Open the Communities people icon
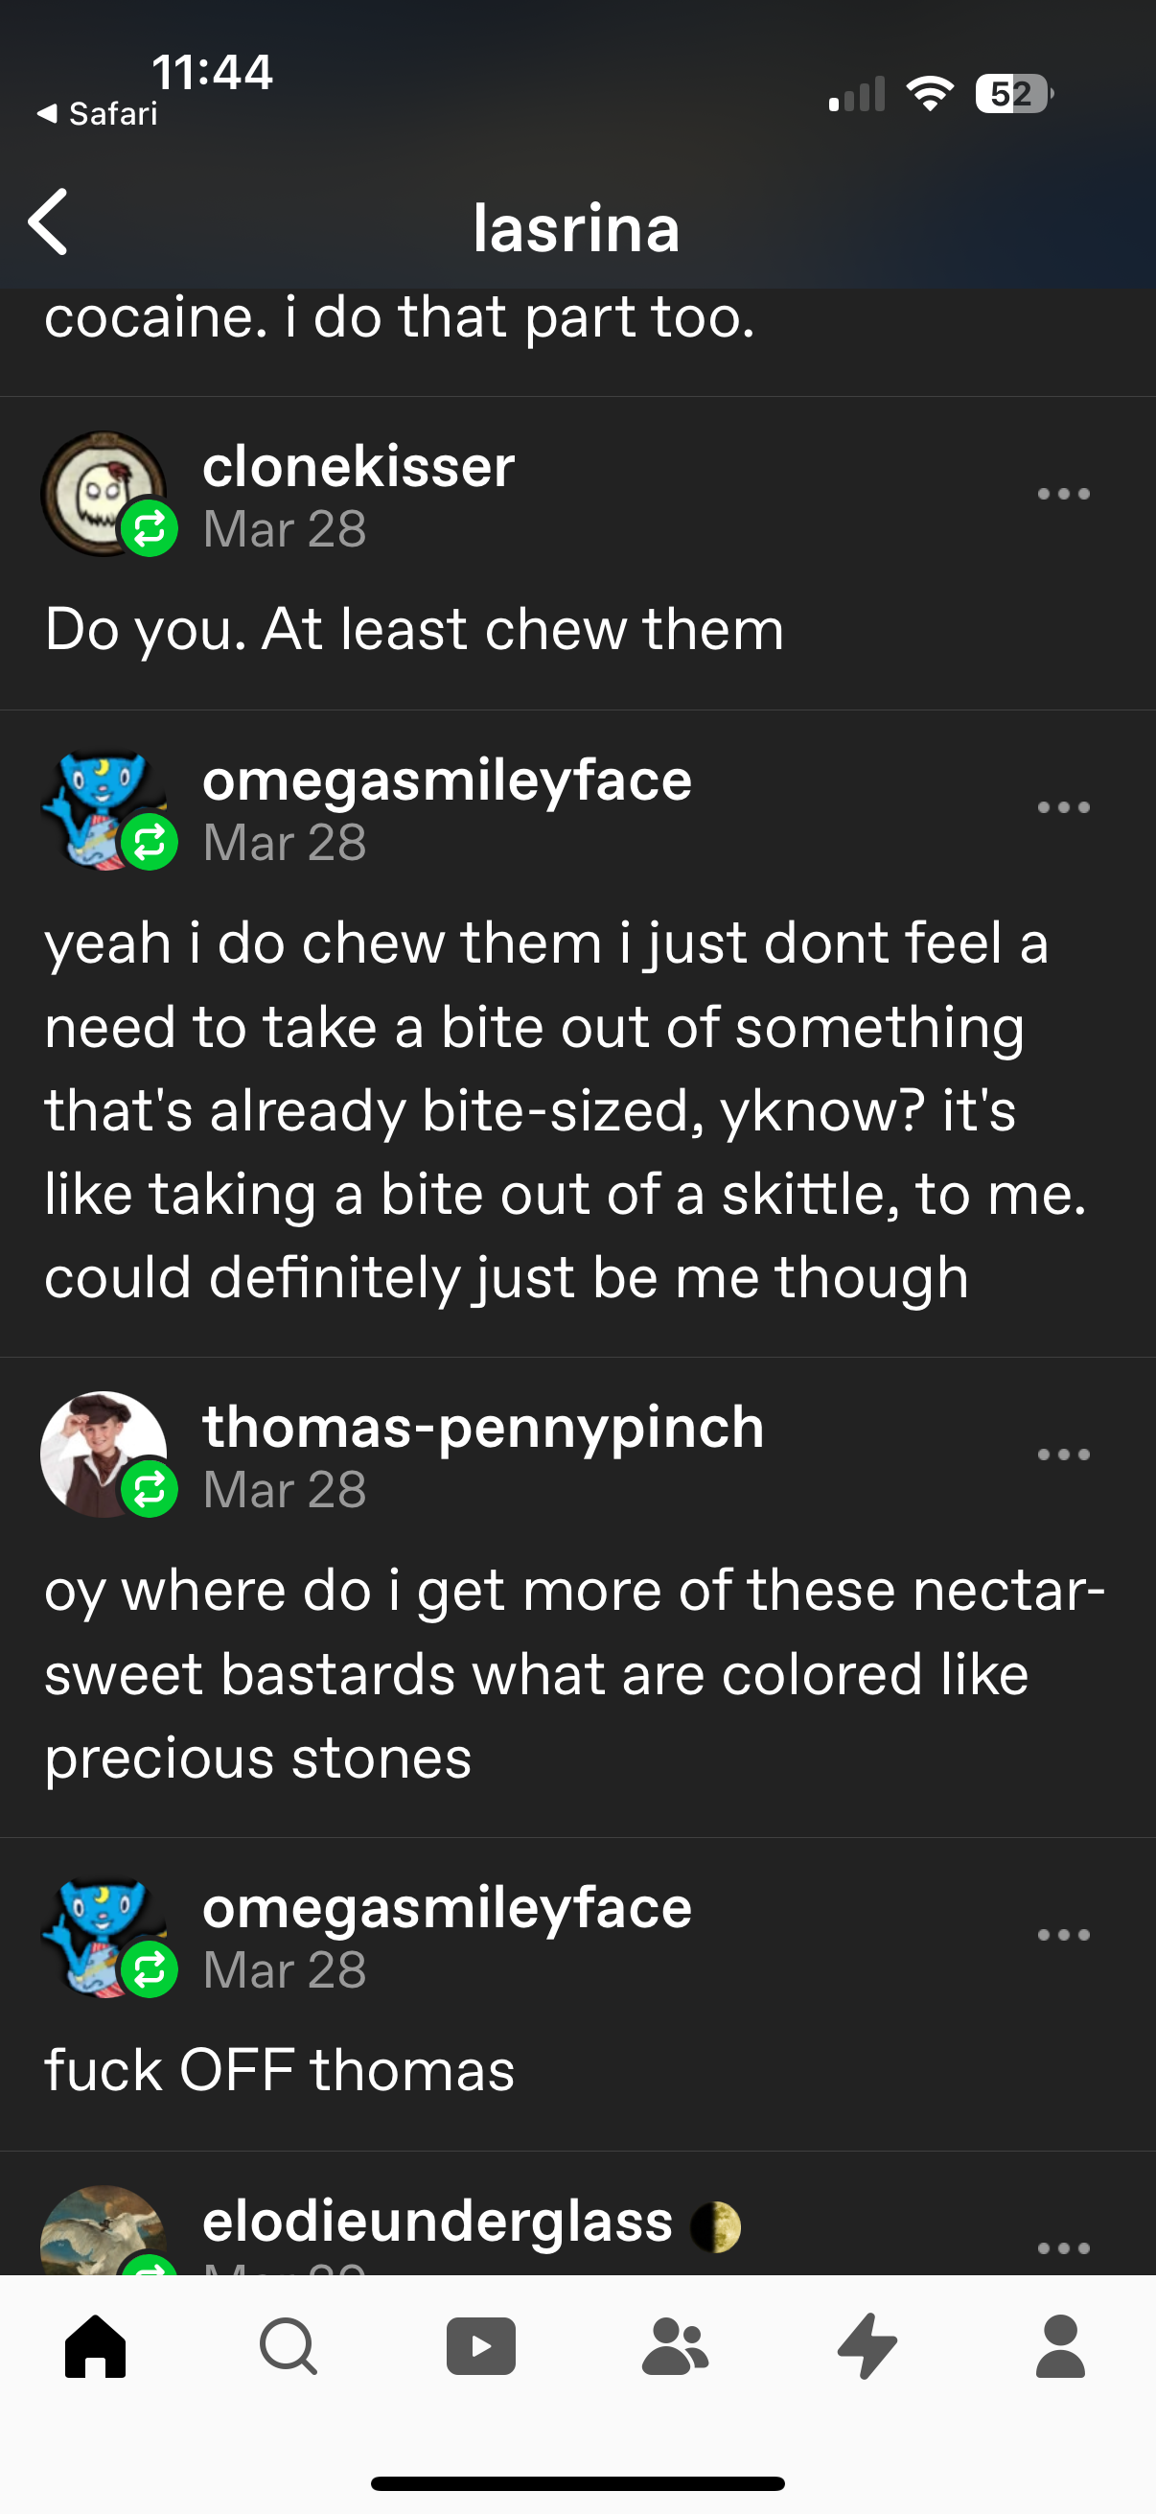Viewport: 1156px width, 2514px height. pos(674,2345)
